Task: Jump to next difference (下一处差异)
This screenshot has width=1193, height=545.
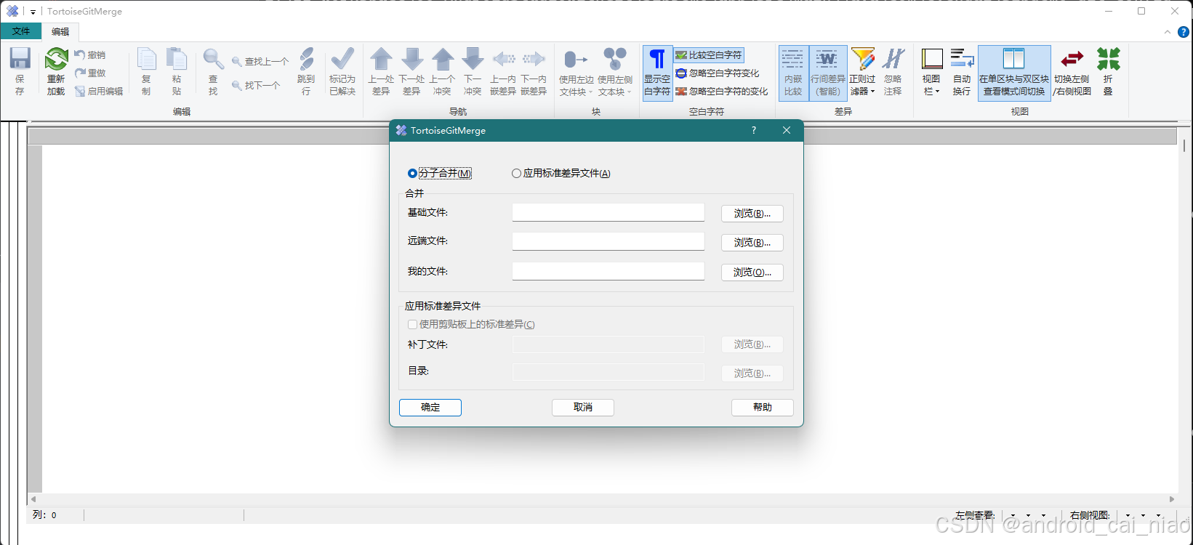Action: pos(411,60)
